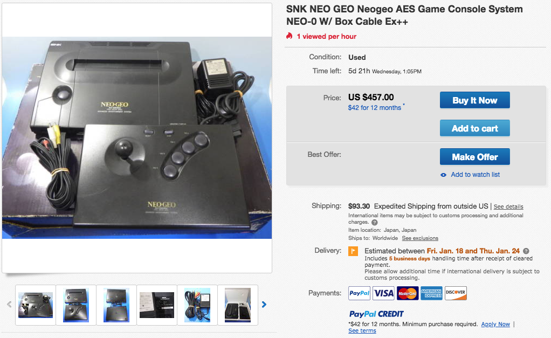
Task: Click the MasterCard payment logo
Action: pyautogui.click(x=408, y=293)
